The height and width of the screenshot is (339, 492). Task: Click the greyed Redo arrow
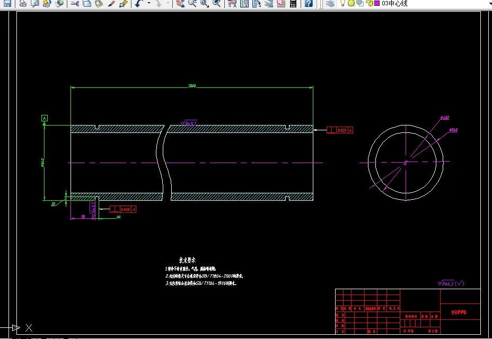pyautogui.click(x=158, y=4)
